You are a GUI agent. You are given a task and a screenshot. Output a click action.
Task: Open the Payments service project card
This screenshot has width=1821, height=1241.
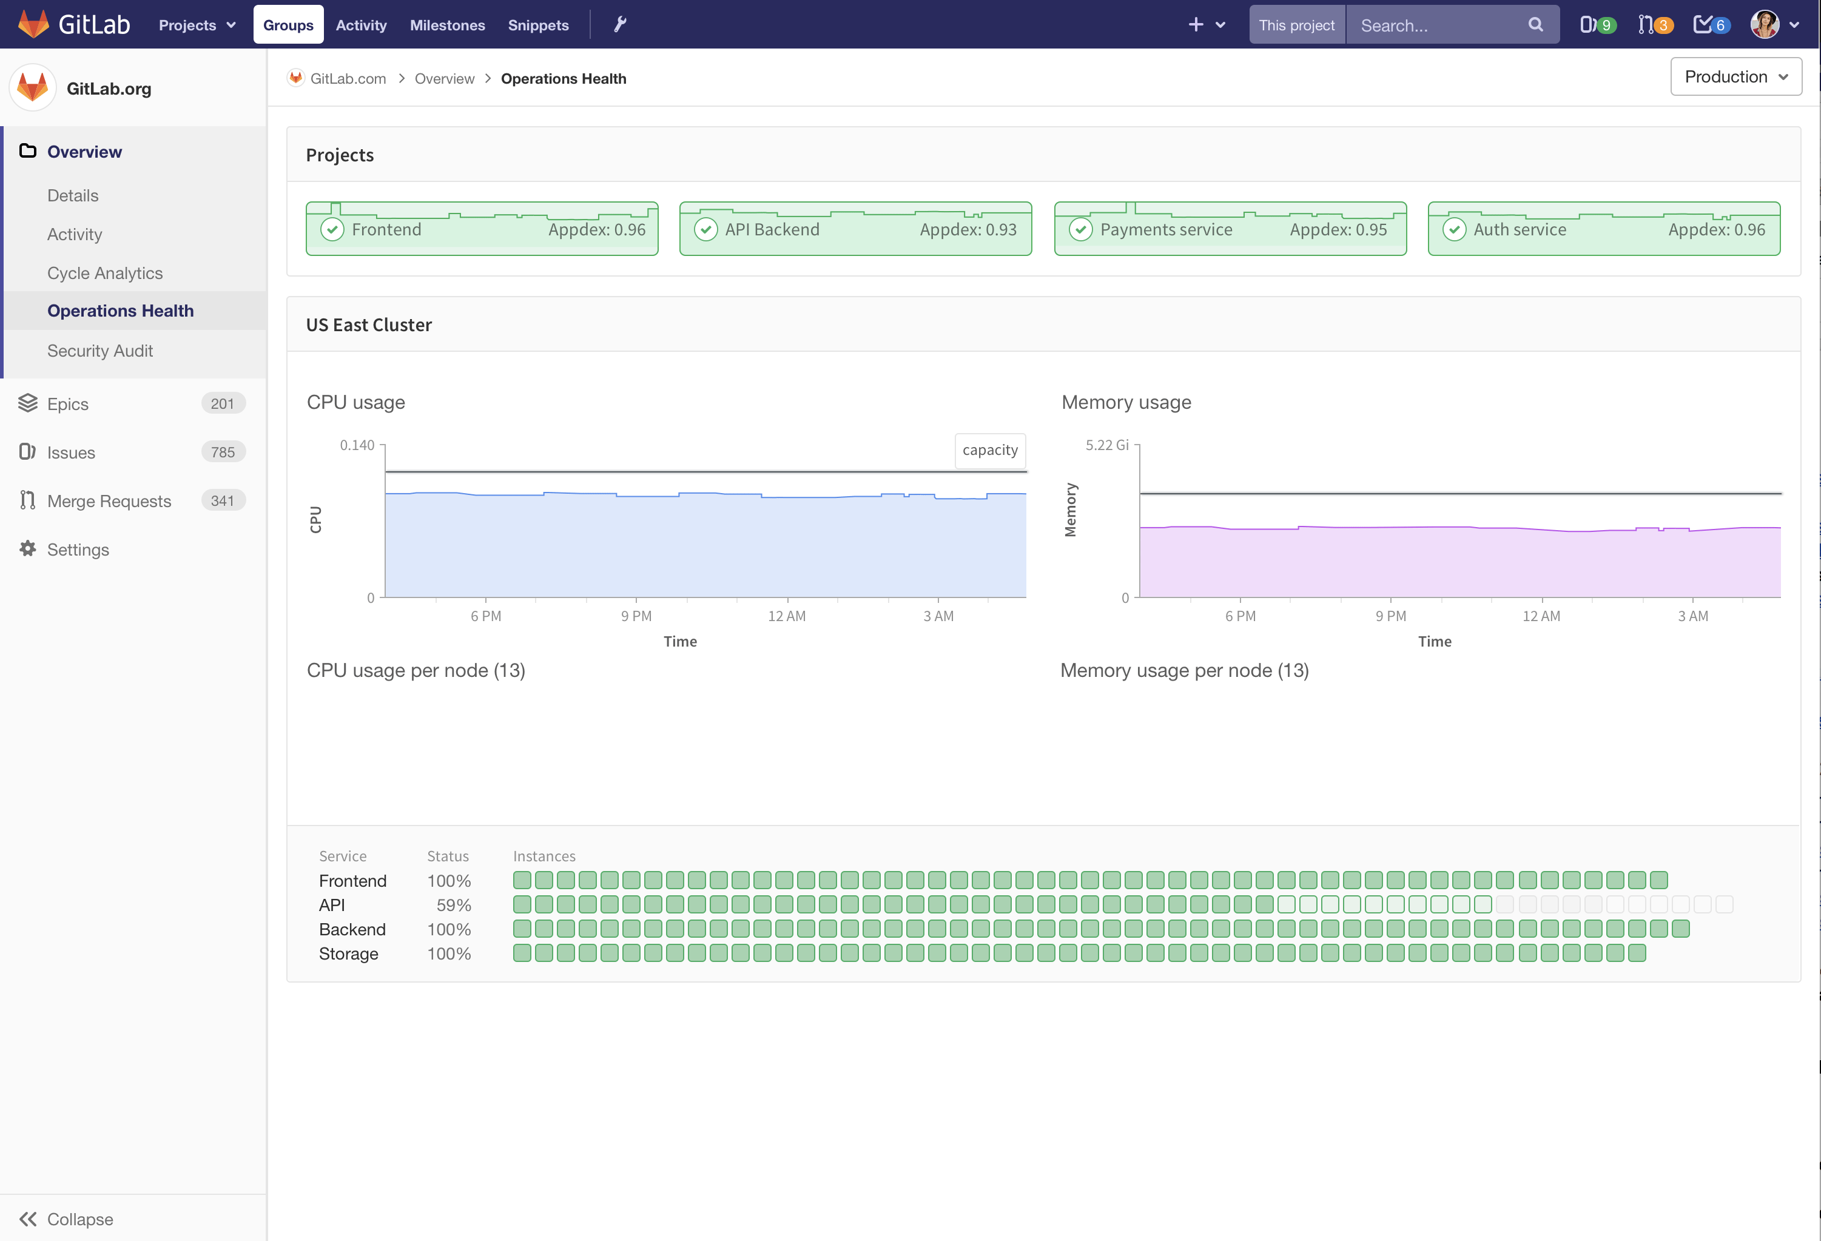[x=1230, y=229]
